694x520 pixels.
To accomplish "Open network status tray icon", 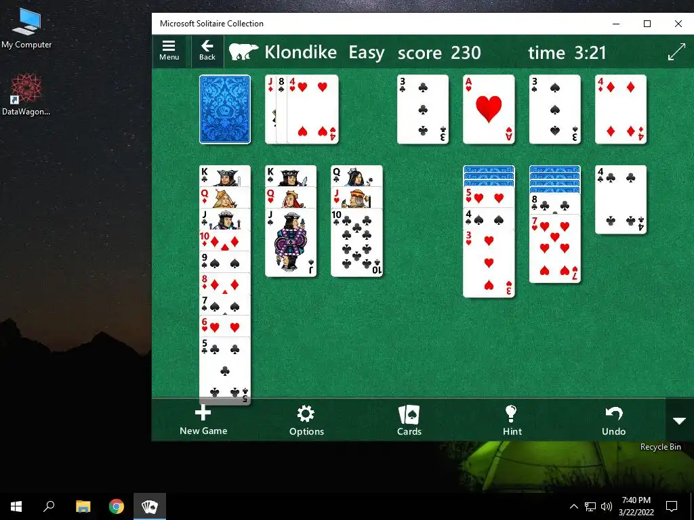I will (590, 506).
